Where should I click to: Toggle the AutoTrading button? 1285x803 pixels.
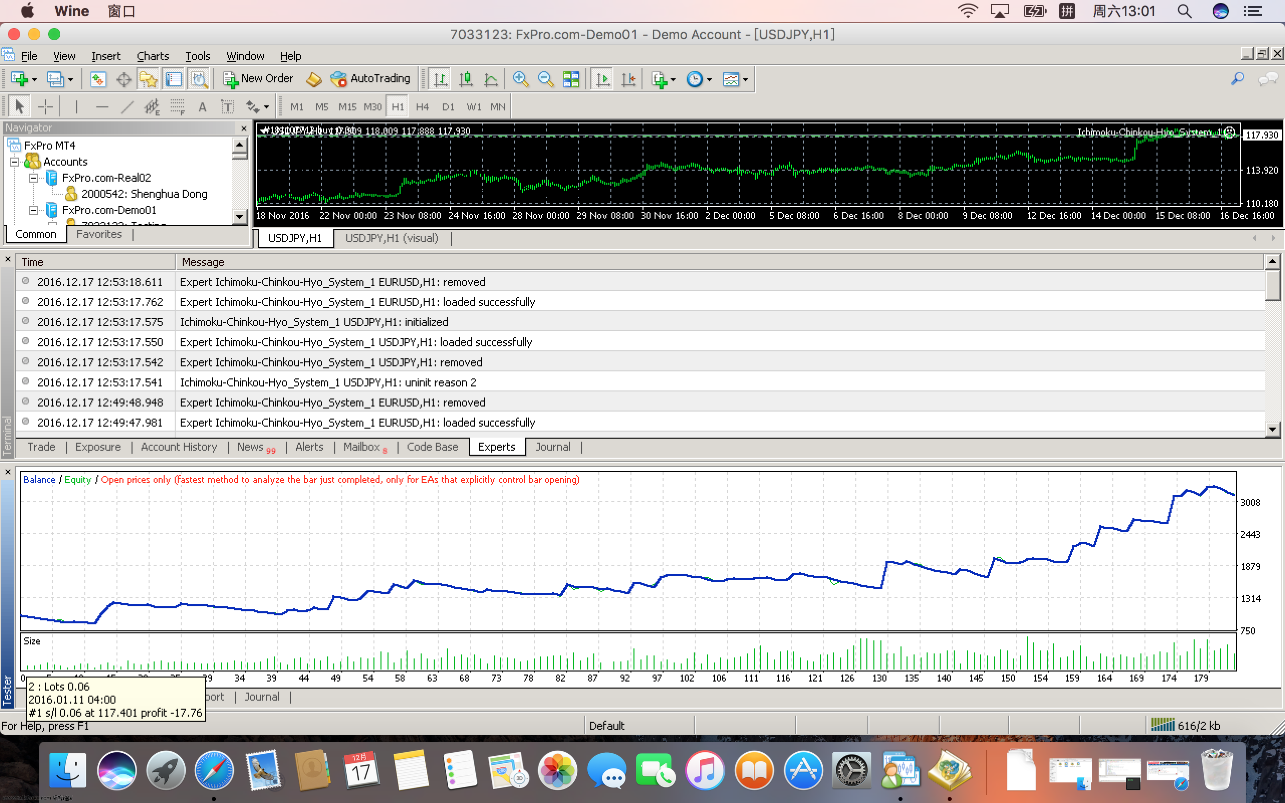(x=370, y=79)
